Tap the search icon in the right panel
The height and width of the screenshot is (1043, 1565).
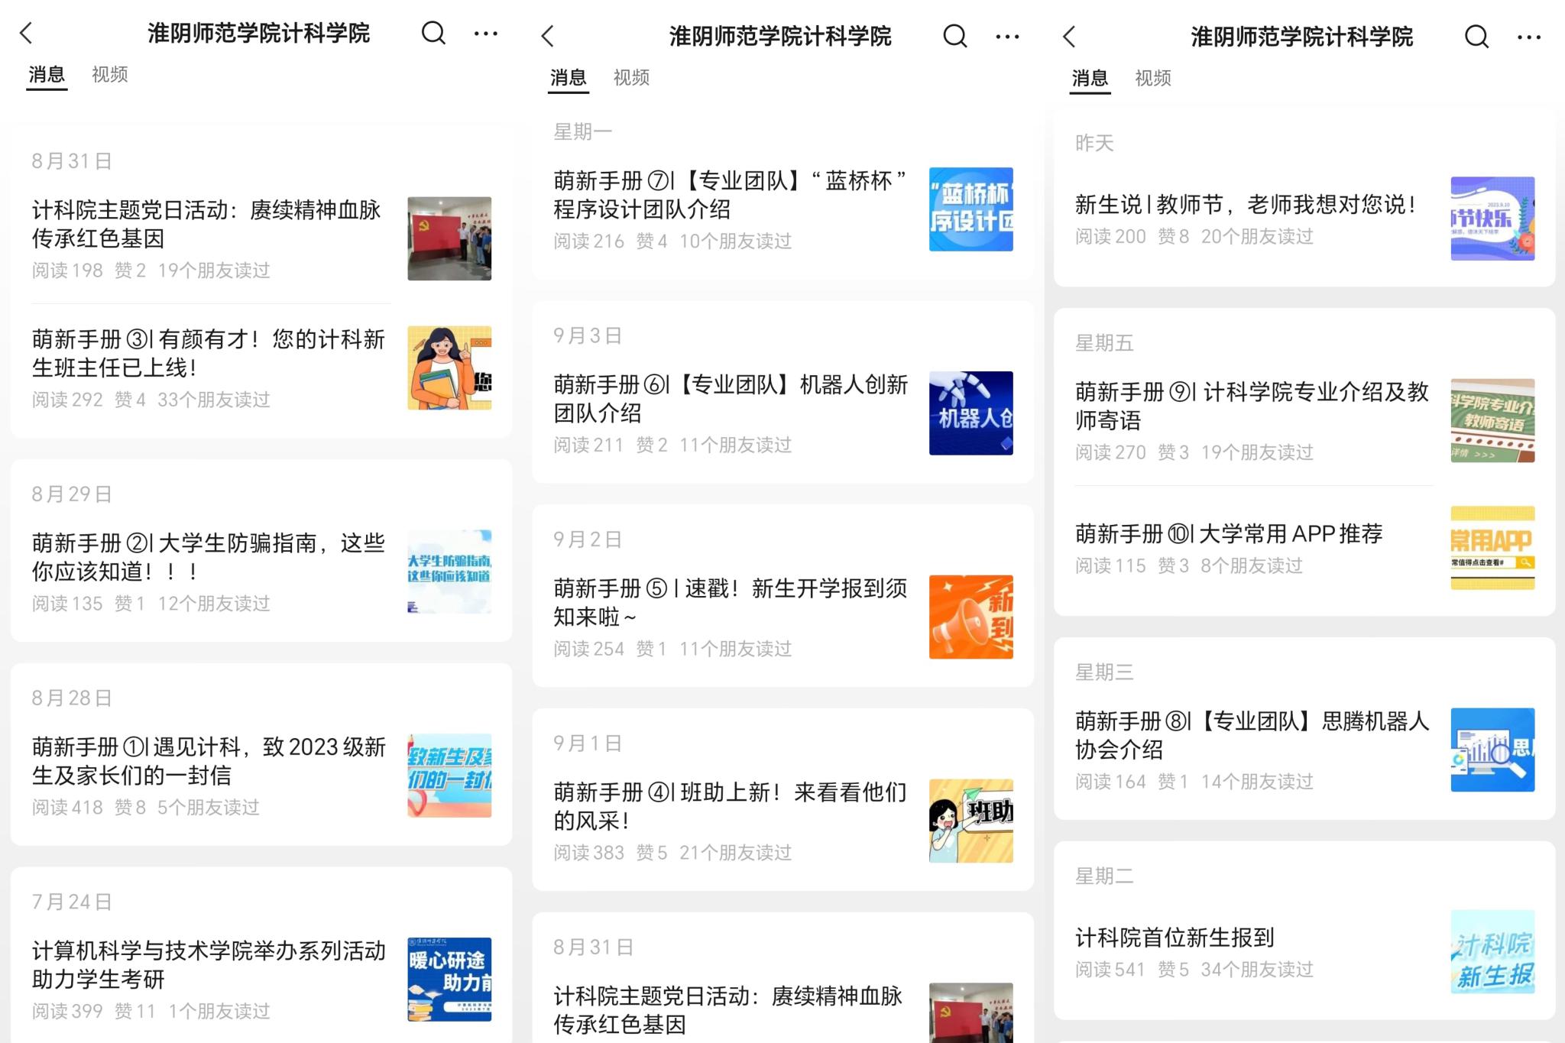click(1476, 37)
